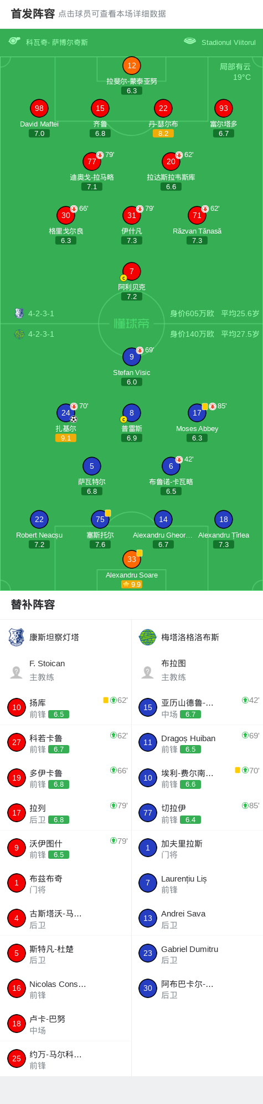The image size is (263, 1104).
Task: Click the Stadionul Viitorul stadium icon
Action: [190, 41]
